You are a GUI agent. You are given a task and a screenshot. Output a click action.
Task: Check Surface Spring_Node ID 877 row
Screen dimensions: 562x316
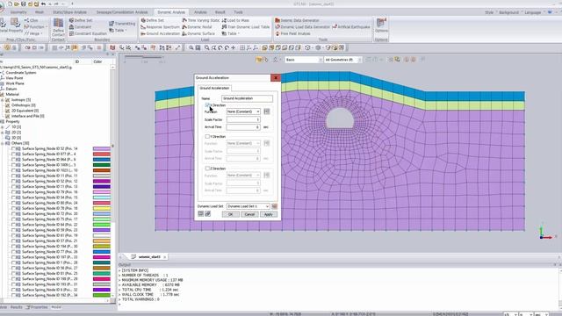(13, 154)
